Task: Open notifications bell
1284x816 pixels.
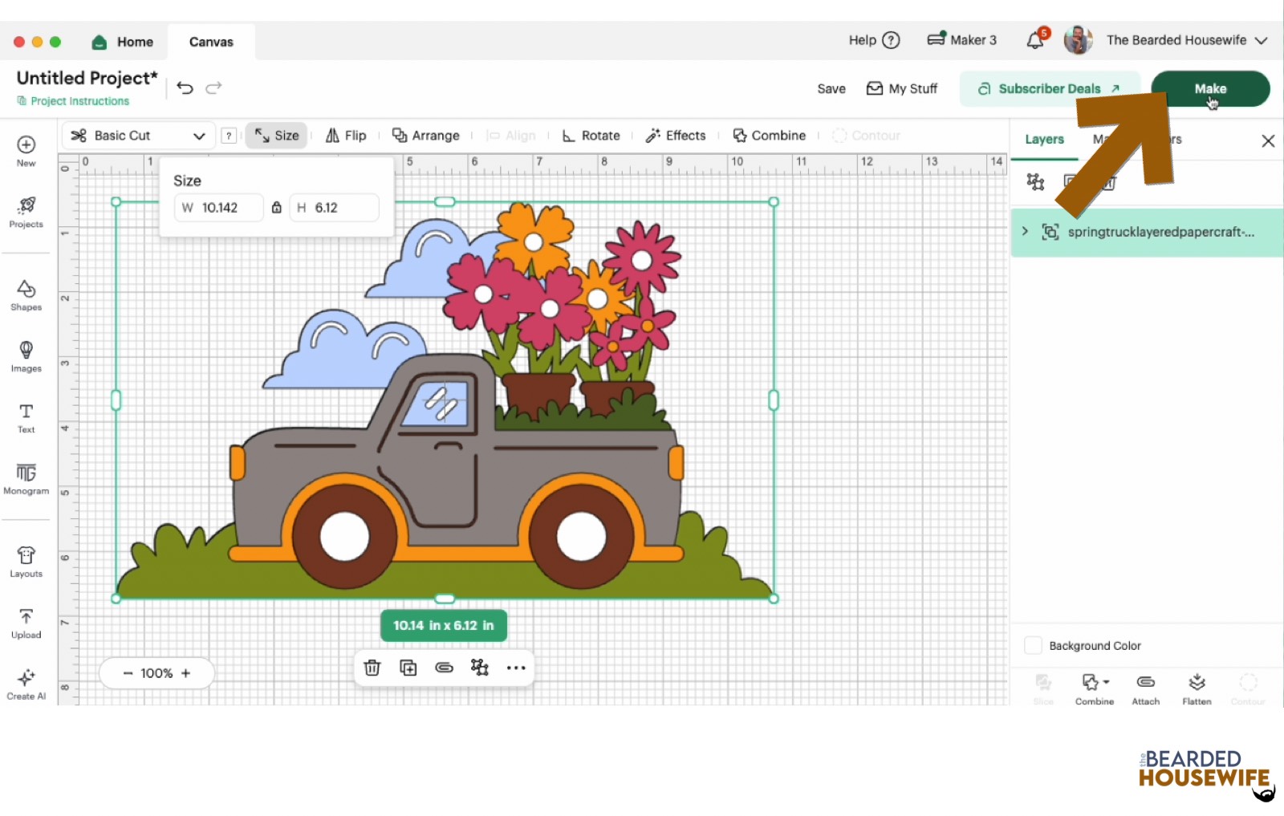Action: click(x=1035, y=40)
